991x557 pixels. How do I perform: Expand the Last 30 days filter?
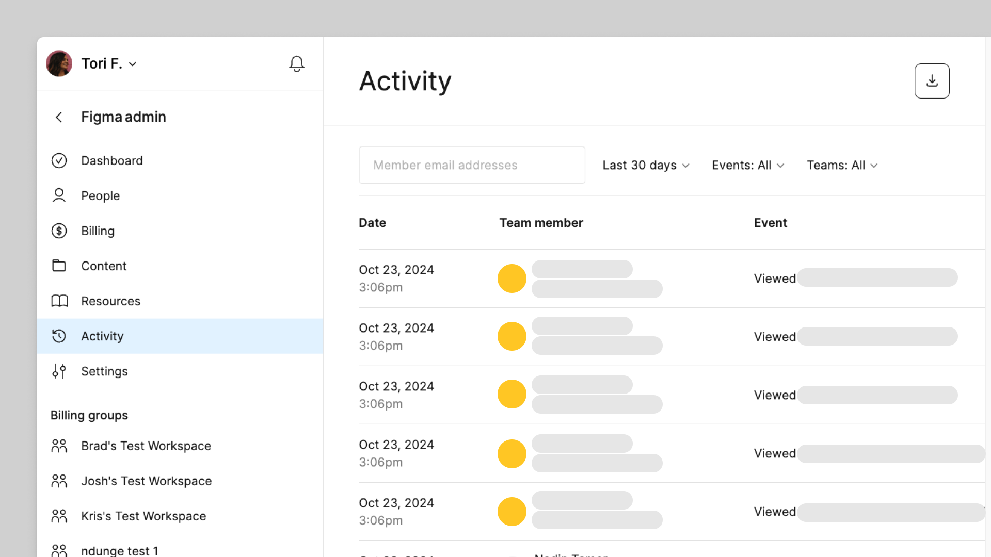pos(646,166)
